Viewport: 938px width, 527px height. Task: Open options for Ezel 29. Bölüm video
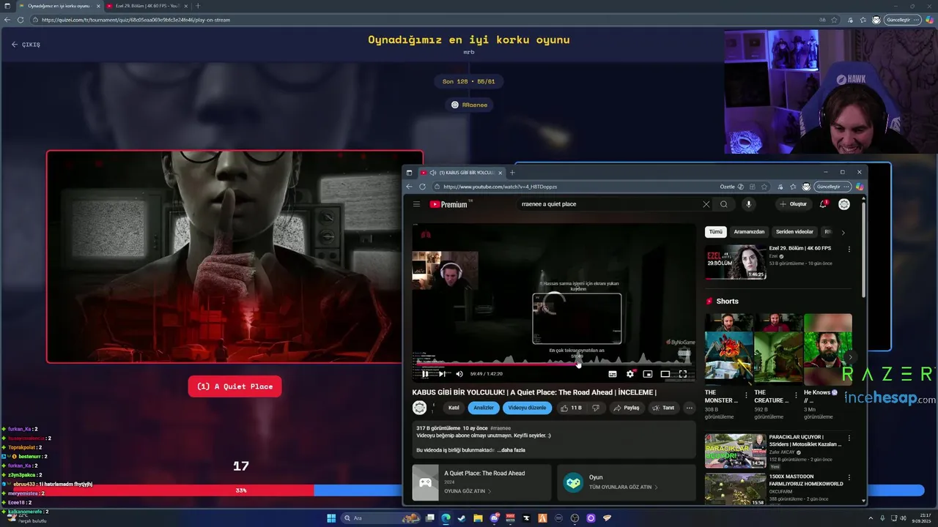[x=849, y=249]
